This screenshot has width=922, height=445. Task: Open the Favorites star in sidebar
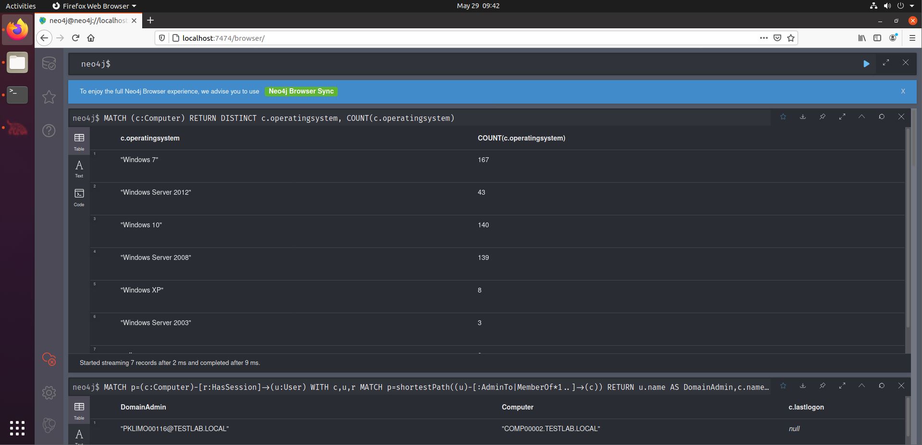tap(49, 97)
